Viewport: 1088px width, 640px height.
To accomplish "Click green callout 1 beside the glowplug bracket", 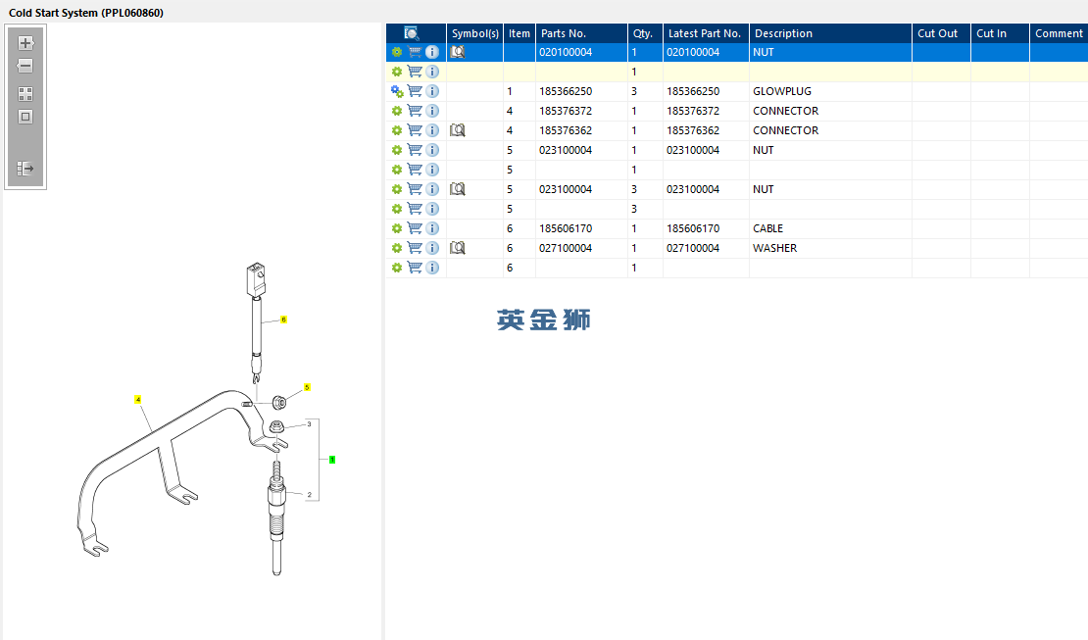I will point(332,460).
